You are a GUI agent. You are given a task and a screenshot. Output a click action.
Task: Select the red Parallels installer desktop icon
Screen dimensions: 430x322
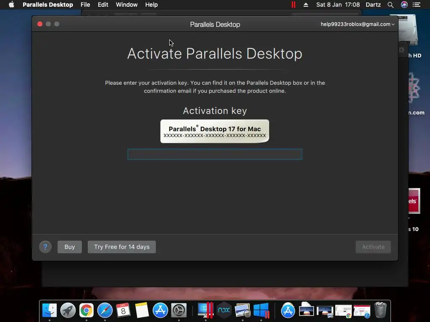click(414, 201)
